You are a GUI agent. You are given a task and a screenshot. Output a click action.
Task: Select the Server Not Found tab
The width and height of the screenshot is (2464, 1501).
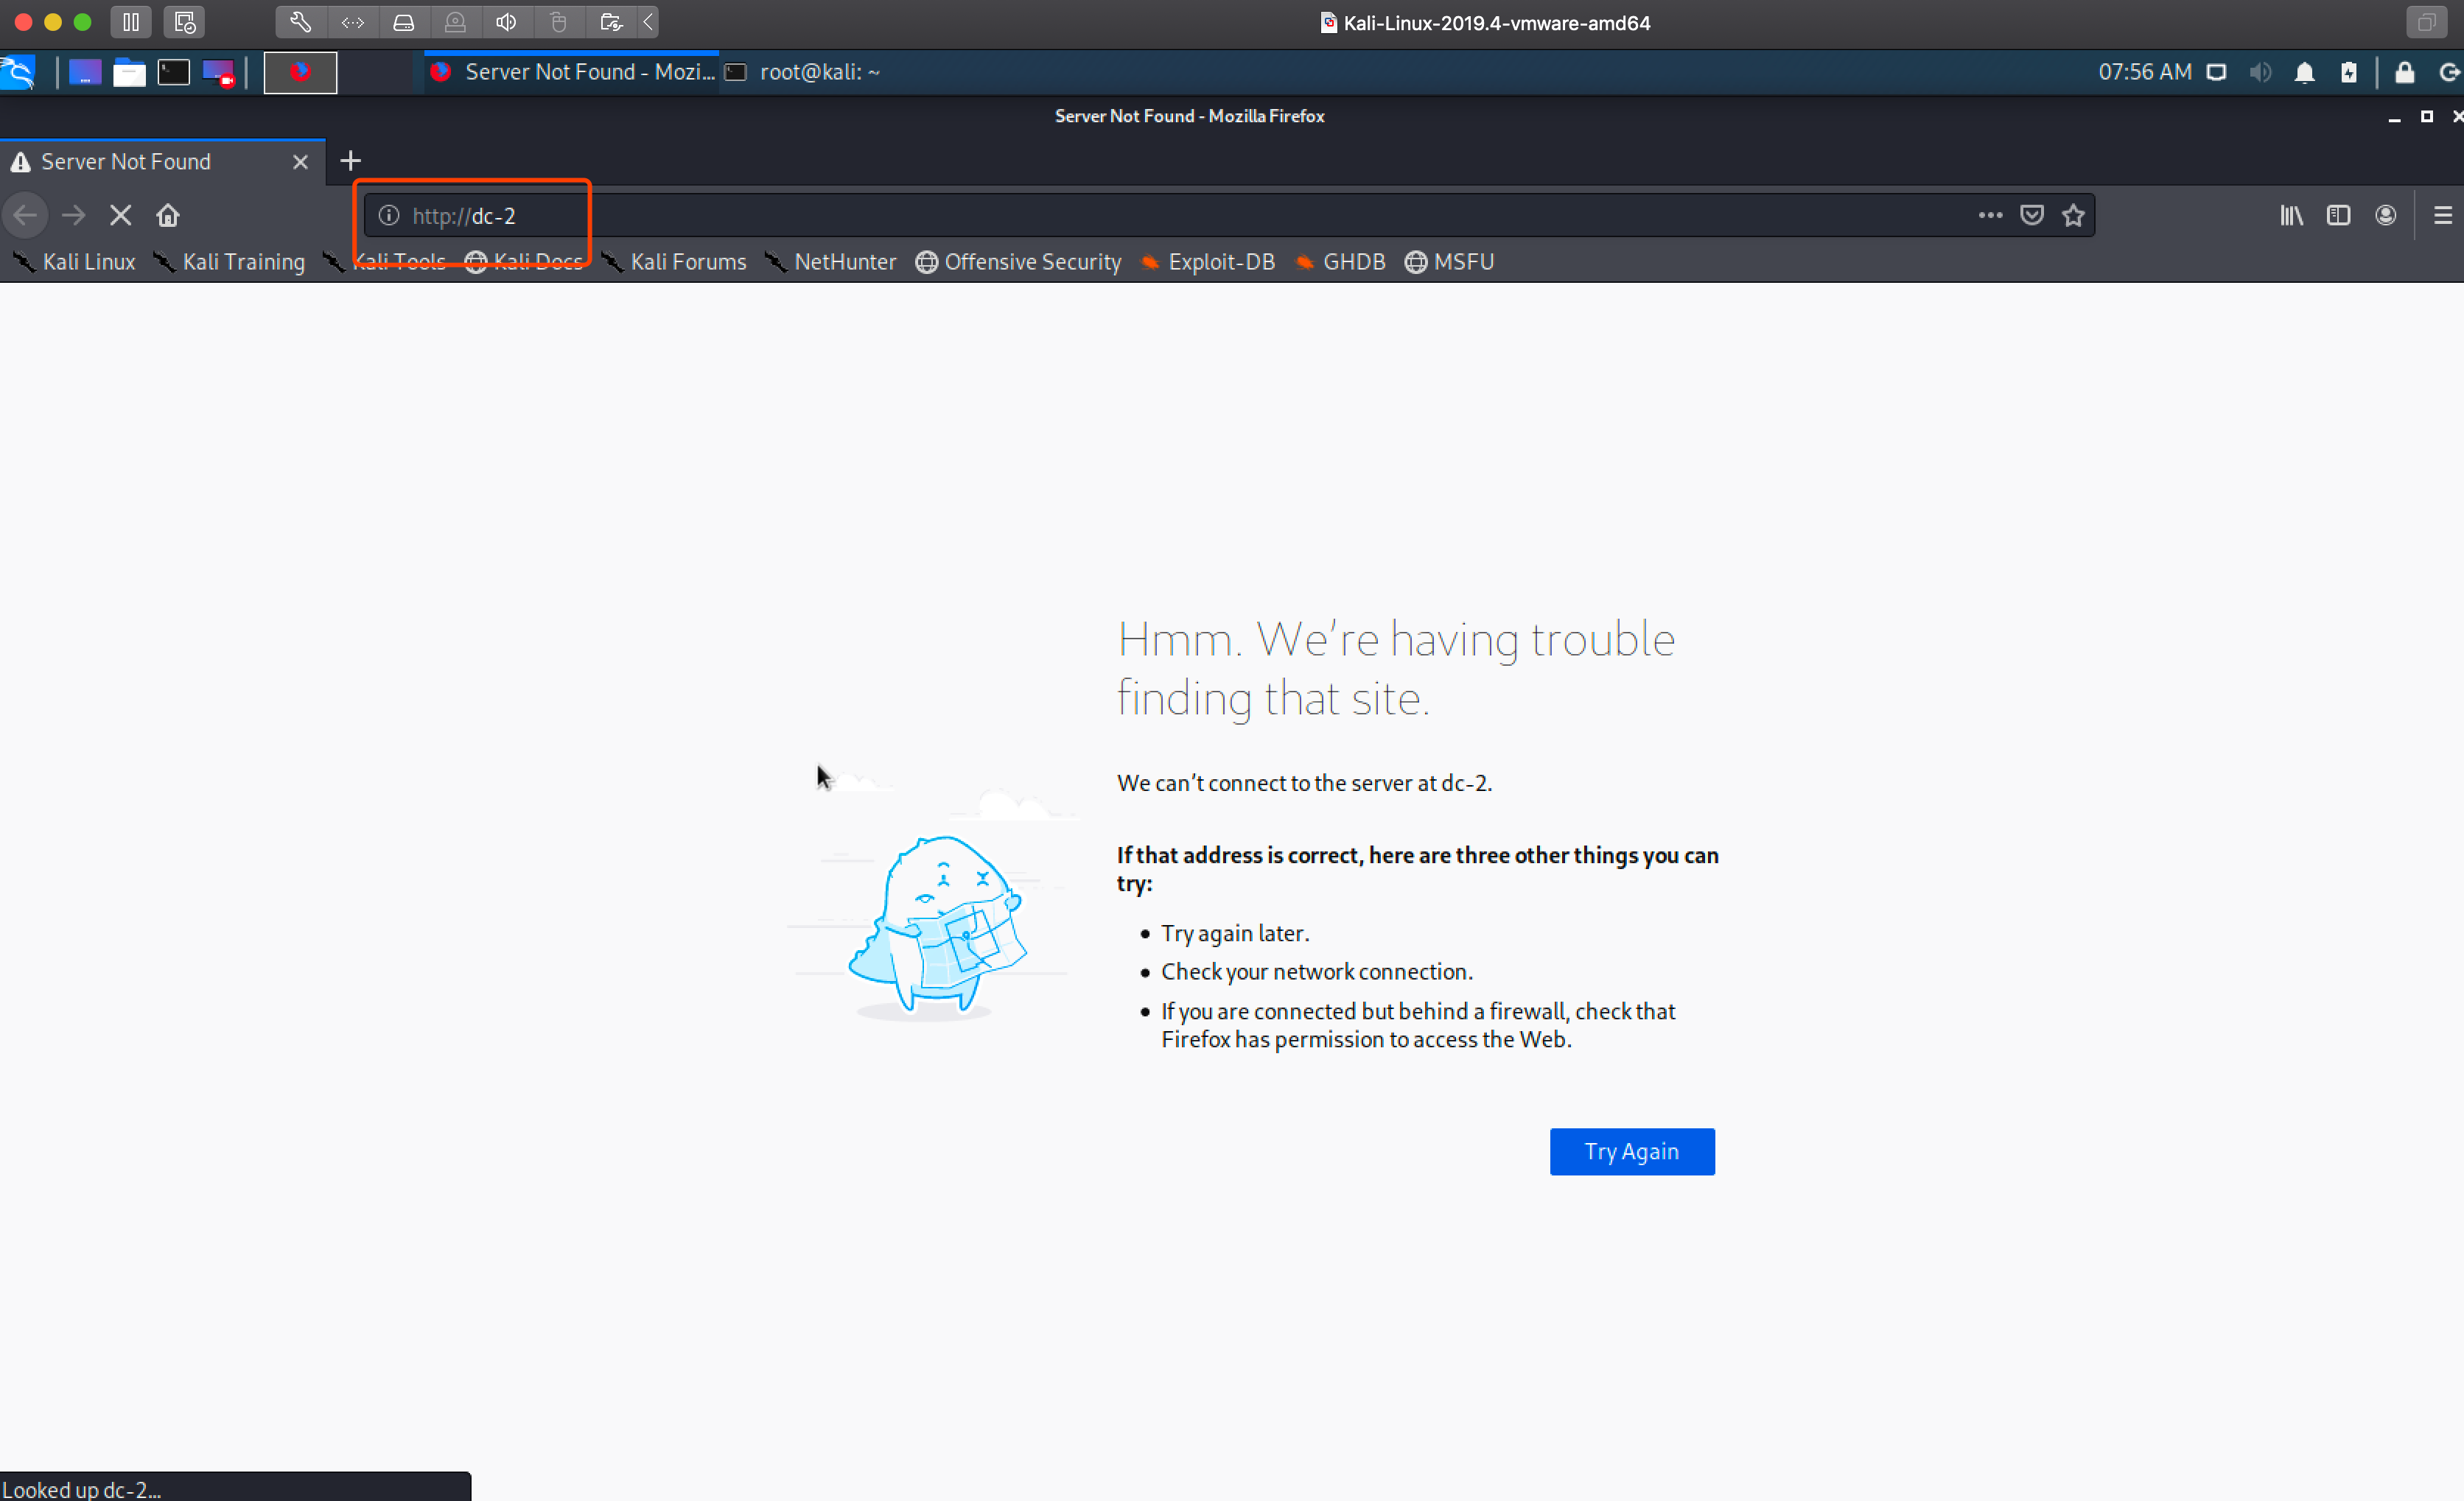tap(150, 162)
